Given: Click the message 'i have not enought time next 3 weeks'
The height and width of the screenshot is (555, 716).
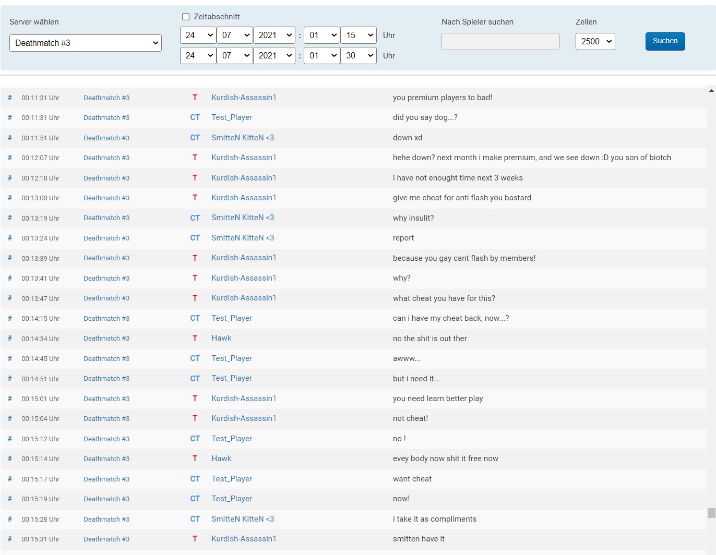Looking at the screenshot, I should 458,178.
